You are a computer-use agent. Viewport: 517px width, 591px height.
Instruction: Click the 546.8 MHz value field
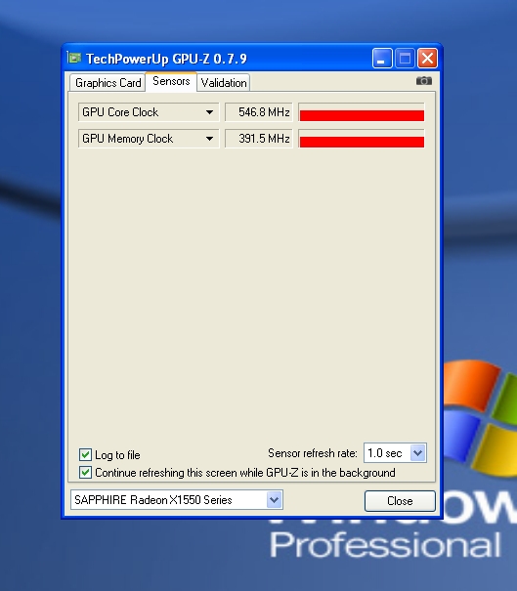click(259, 112)
